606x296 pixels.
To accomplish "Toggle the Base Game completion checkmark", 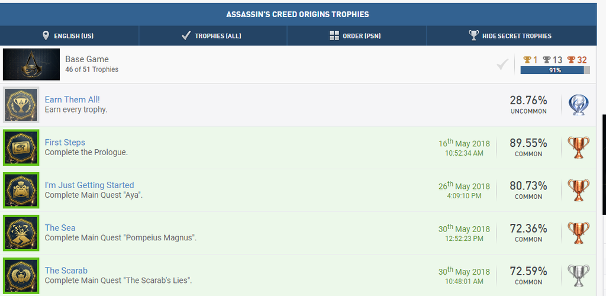I will 502,65.
